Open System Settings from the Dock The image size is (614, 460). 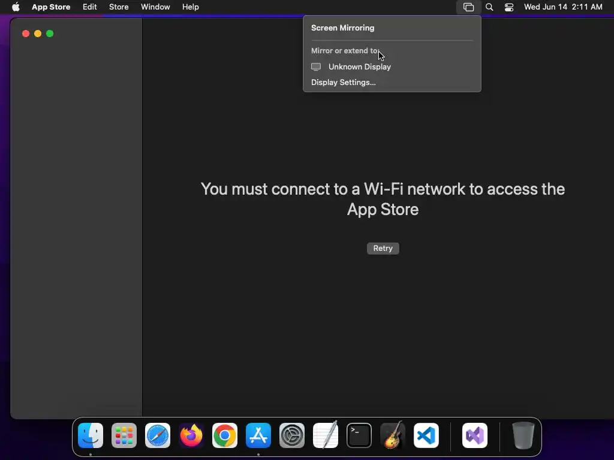tap(292, 435)
